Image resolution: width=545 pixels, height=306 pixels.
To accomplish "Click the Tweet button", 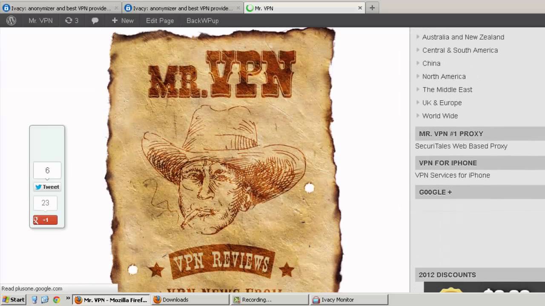I will click(47, 187).
